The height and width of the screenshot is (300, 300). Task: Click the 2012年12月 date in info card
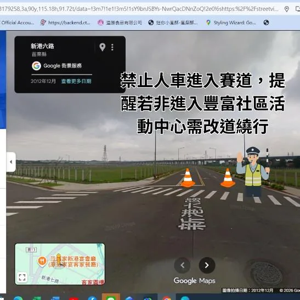43,81
